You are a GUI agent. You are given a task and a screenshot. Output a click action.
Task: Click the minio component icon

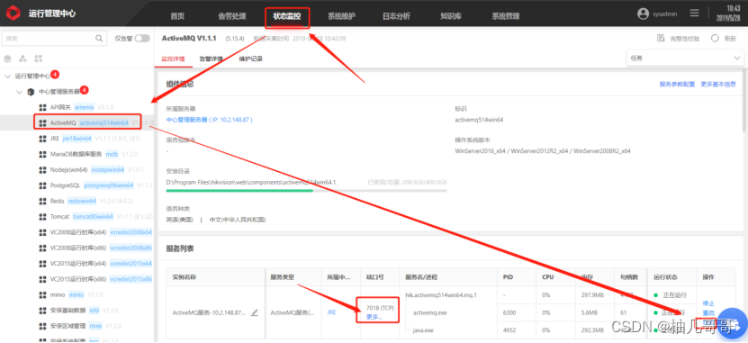[42, 294]
